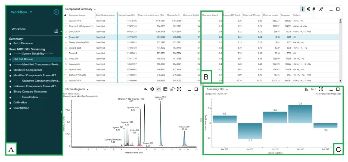Select Binary Compare Unknowns step
The width and height of the screenshot is (348, 162).
(x=30, y=92)
